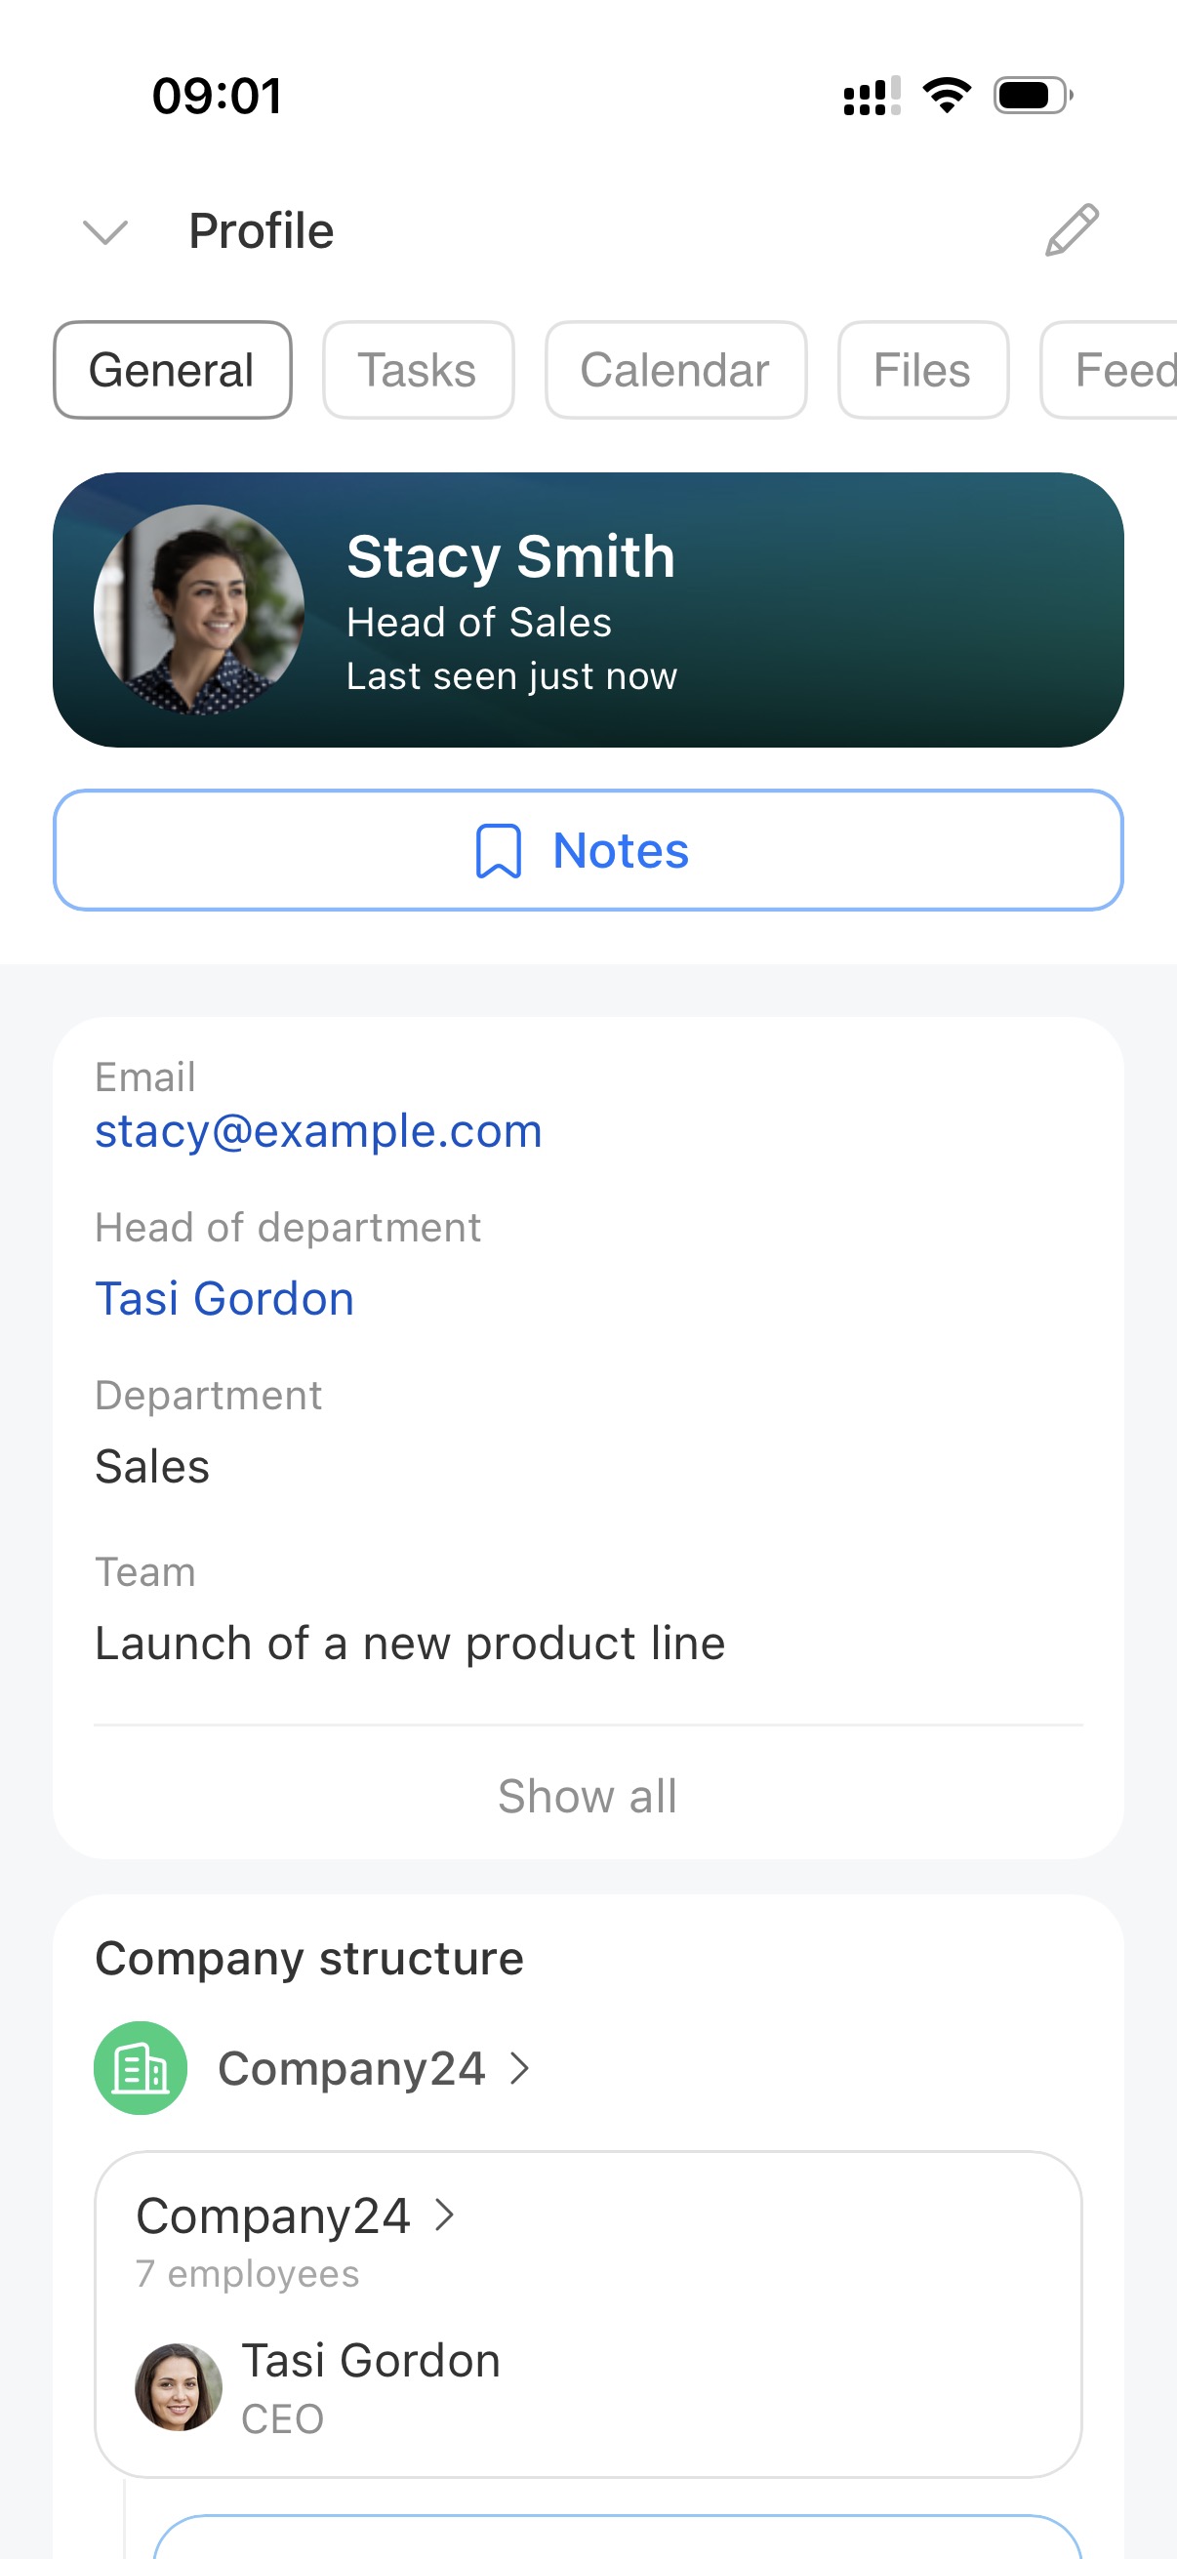
Task: Open Company24 chevron above 7 employees
Action: [445, 2215]
